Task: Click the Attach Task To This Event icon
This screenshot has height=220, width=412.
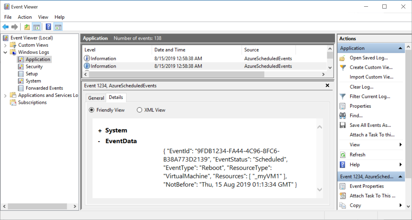Action: pyautogui.click(x=343, y=196)
